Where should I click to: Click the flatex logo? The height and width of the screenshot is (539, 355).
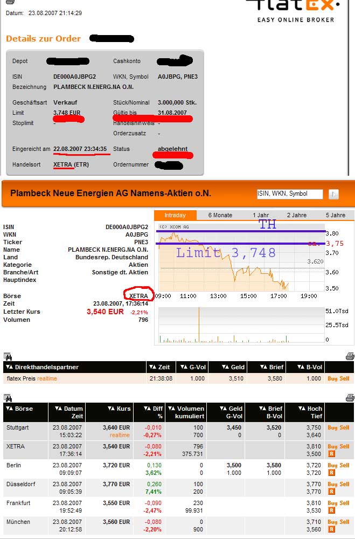[294, 10]
